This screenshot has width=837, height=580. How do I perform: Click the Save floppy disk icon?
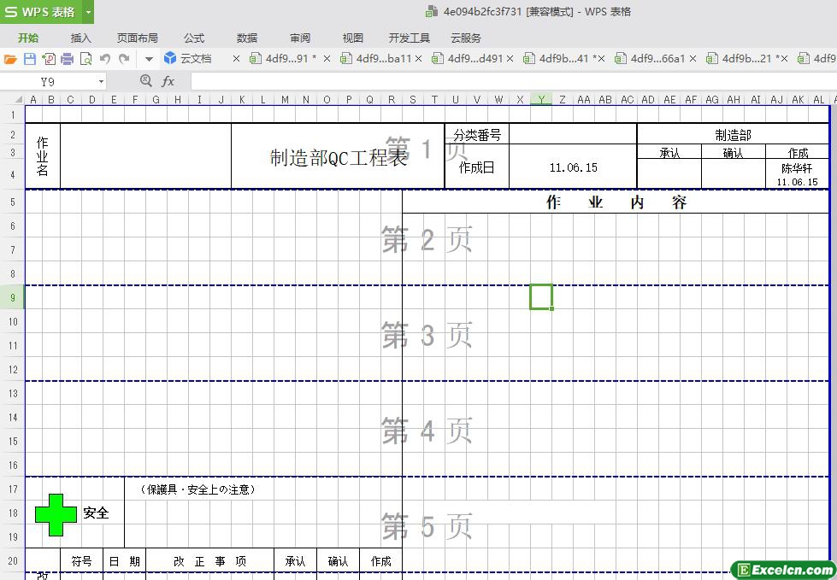[29, 59]
